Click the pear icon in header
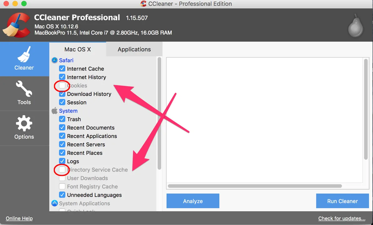This screenshot has height=225, width=373. pos(356,26)
